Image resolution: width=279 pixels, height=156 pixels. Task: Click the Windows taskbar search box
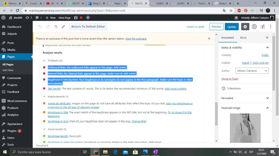(46, 152)
